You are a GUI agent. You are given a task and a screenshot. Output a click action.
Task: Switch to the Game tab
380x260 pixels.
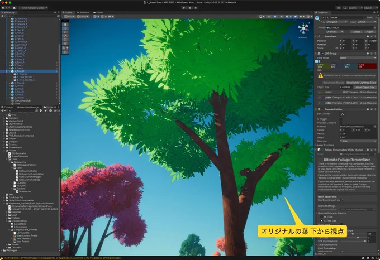tap(98, 12)
